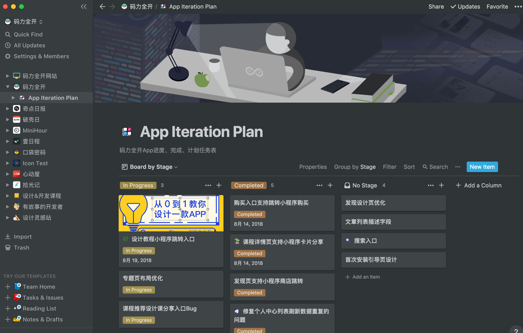Click the App Iteration Plan title icon

(127, 132)
